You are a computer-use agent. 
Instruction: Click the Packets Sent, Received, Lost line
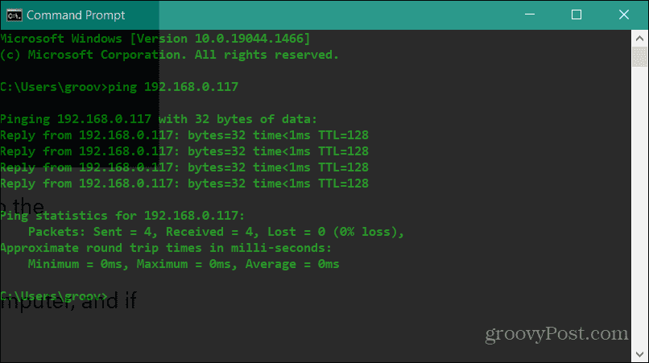(x=216, y=232)
